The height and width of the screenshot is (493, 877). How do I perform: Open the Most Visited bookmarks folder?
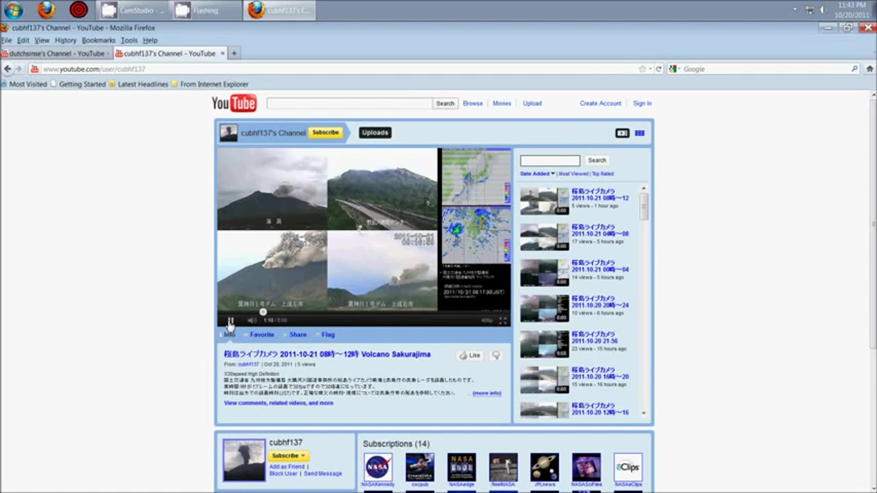24,84
